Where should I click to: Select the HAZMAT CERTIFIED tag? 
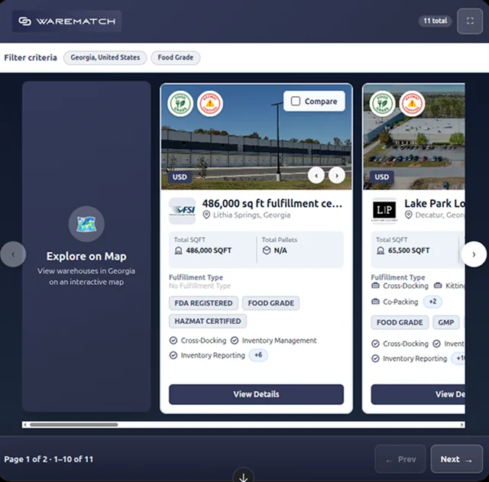pos(208,321)
